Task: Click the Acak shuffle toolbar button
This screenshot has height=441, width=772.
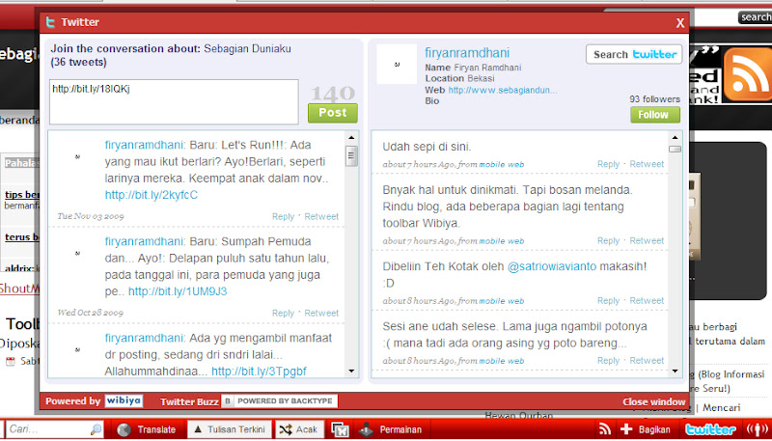Action: click(300, 429)
